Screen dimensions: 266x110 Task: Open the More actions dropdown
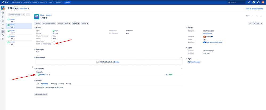[x=68, y=24]
